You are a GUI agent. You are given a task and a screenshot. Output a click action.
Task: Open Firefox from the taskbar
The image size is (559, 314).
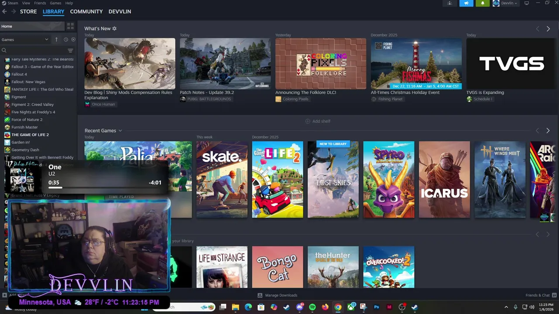(x=325, y=307)
